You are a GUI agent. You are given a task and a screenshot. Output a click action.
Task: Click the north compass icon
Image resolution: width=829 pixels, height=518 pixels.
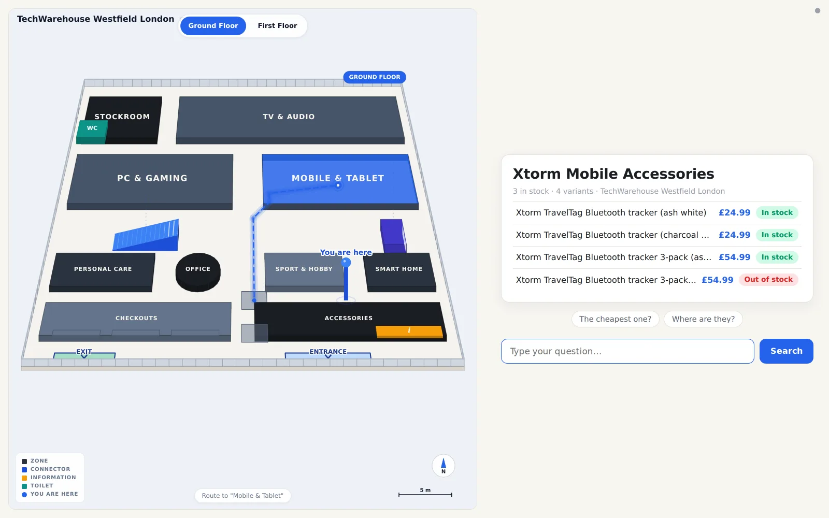point(444,465)
